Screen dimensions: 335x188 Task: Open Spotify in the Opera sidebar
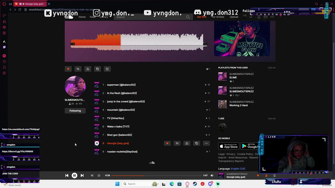coord(4,56)
